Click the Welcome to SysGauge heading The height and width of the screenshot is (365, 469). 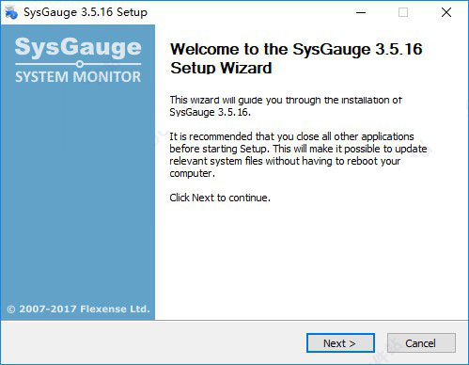[296, 58]
